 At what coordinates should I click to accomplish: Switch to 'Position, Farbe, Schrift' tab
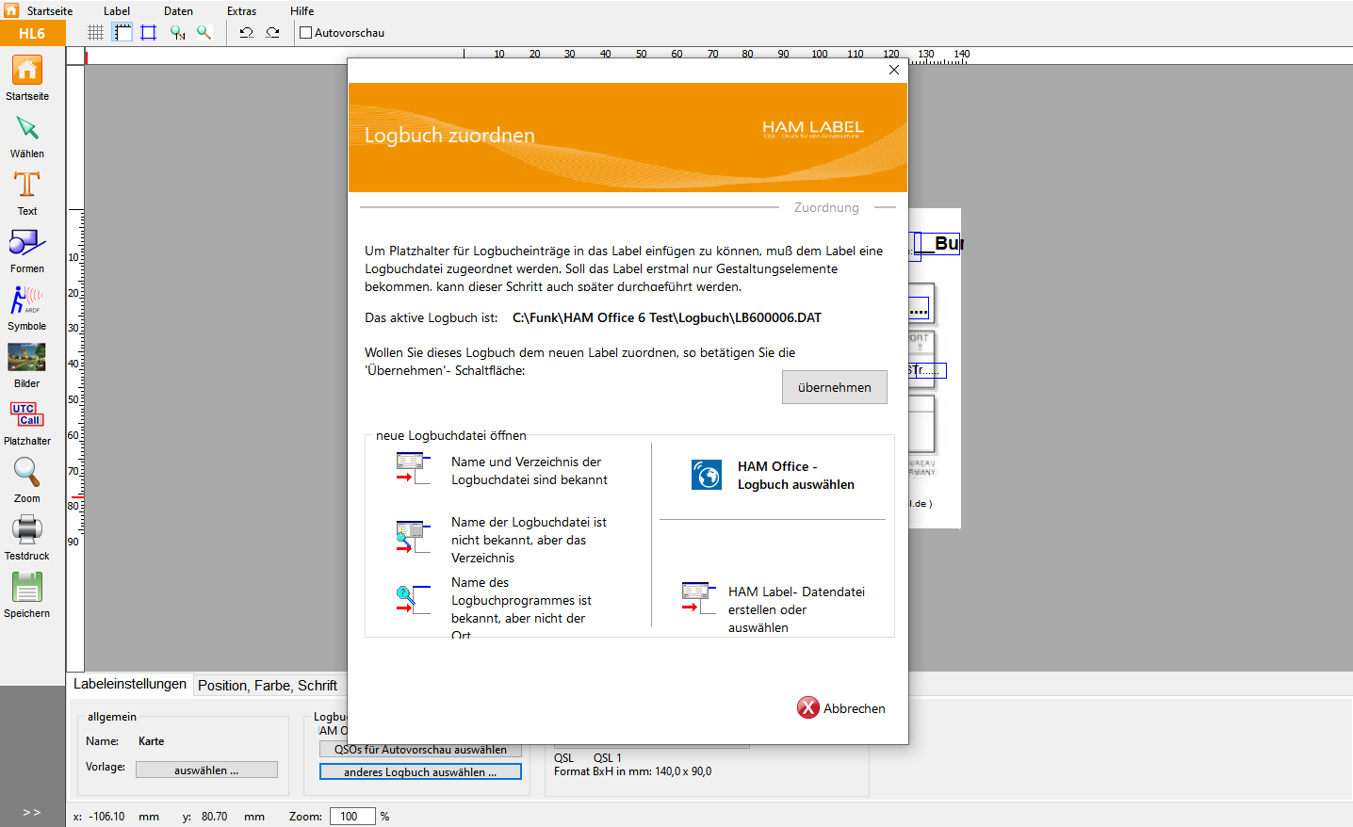tap(268, 686)
